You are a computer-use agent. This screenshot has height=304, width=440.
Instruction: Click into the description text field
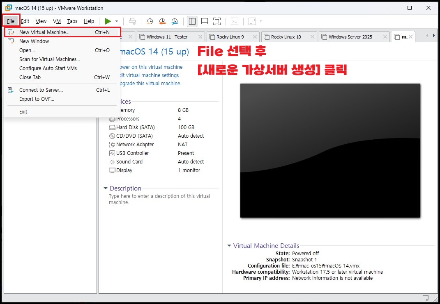click(x=159, y=199)
